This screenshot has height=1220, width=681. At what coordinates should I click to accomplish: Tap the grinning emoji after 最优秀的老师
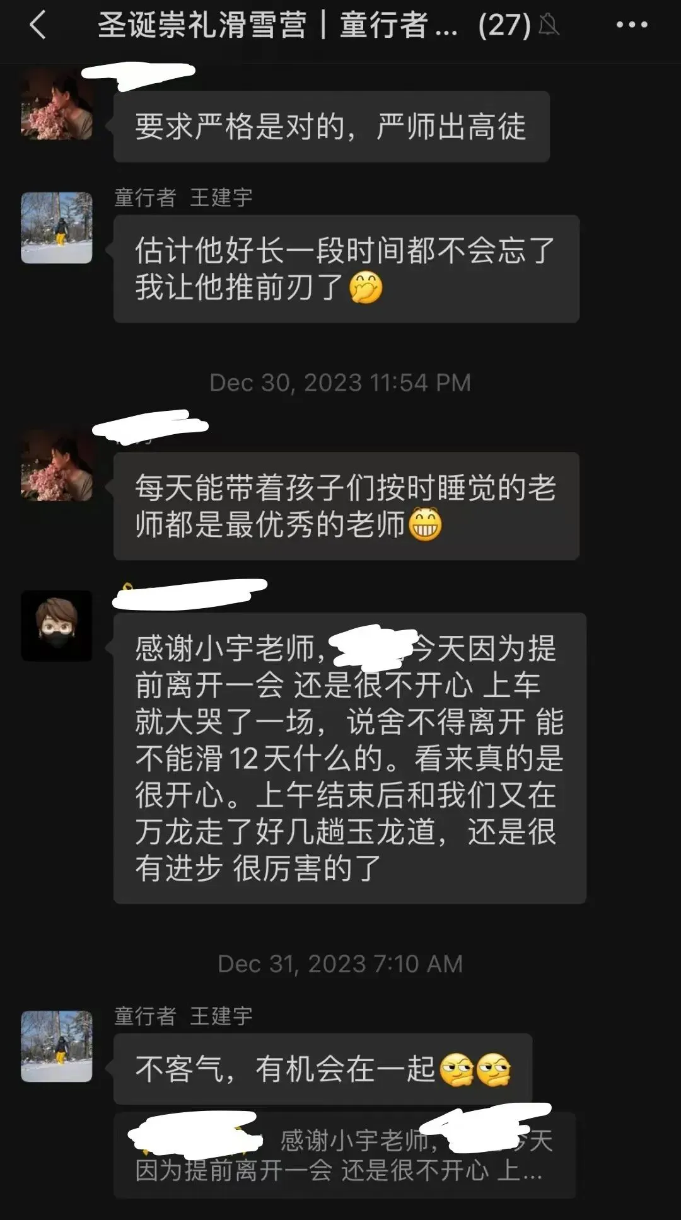(426, 525)
